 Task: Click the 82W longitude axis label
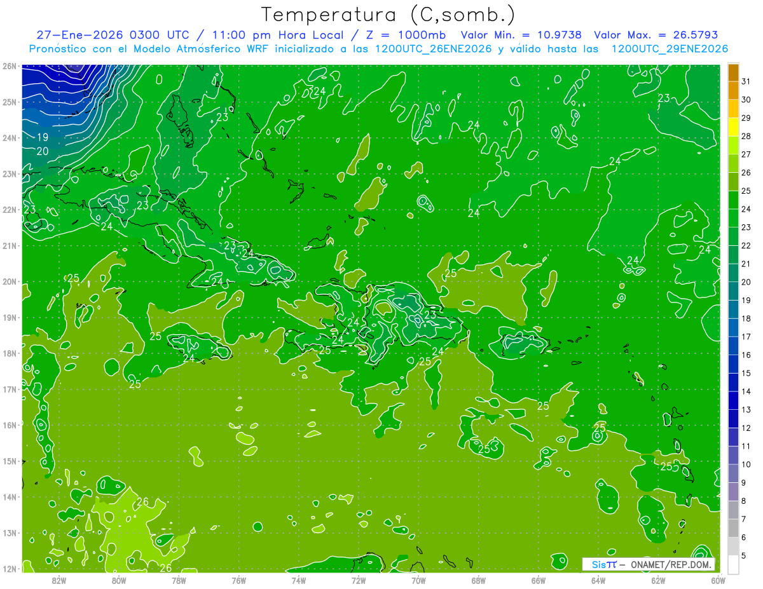58,579
